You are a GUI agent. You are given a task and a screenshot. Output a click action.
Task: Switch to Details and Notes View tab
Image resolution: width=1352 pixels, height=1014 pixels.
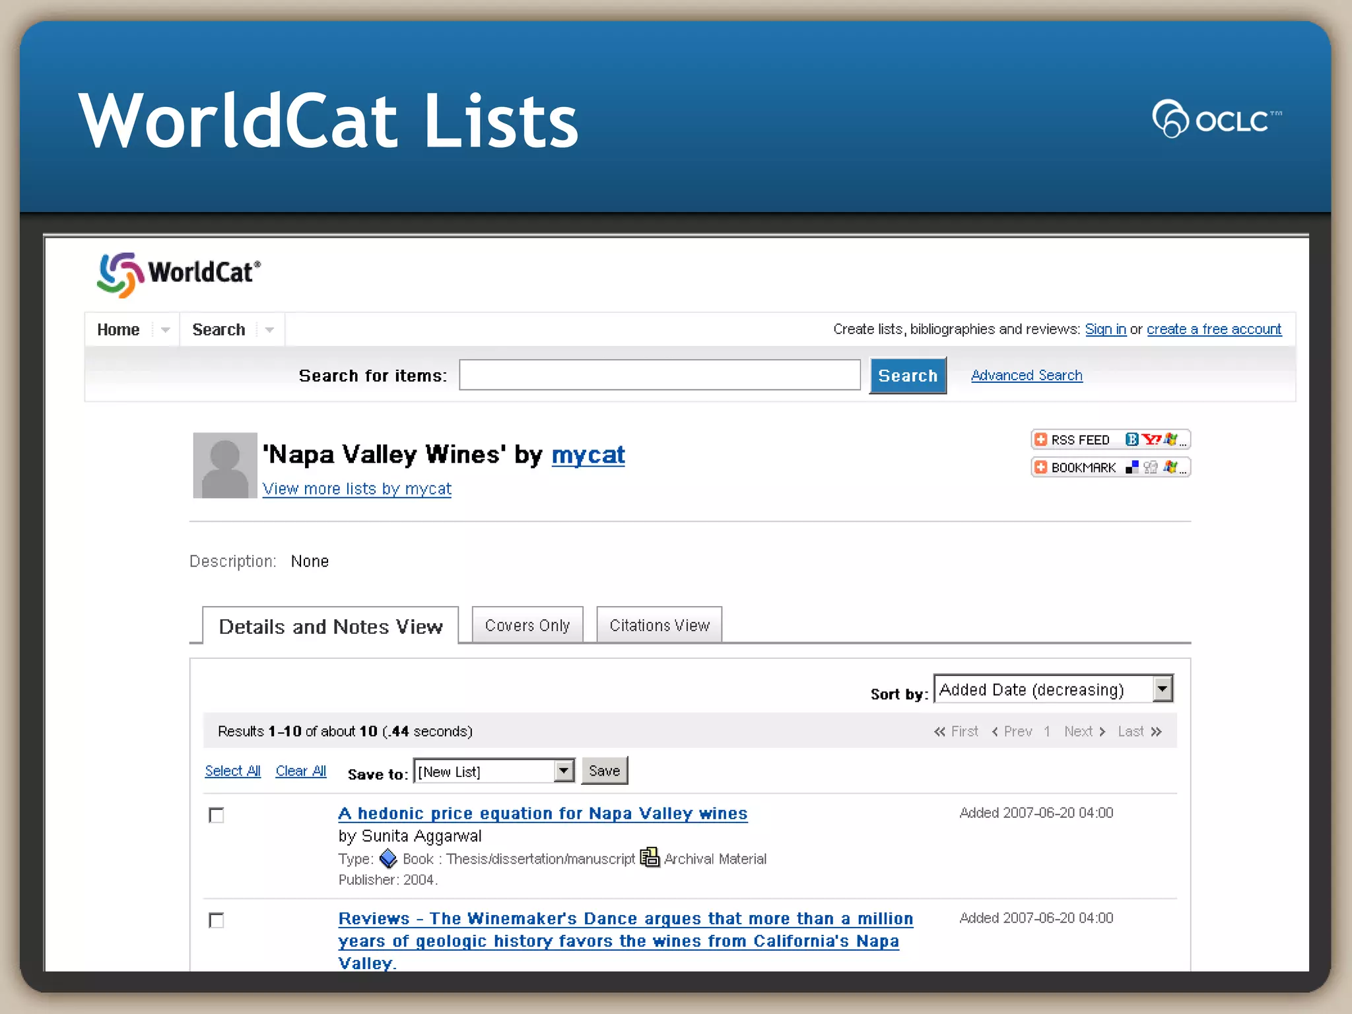331,626
